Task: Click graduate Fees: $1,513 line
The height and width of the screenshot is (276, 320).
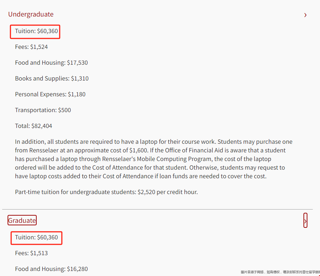Action: coord(31,253)
